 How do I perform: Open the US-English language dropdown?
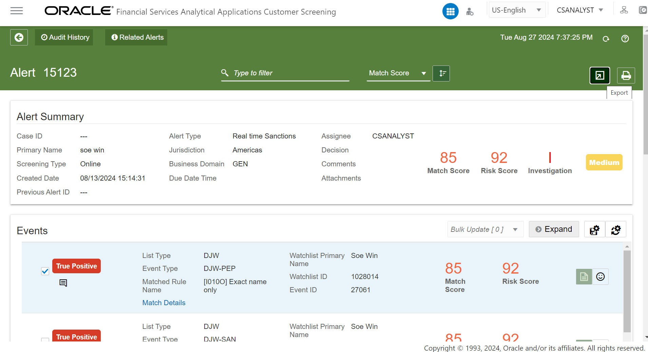[x=516, y=10]
